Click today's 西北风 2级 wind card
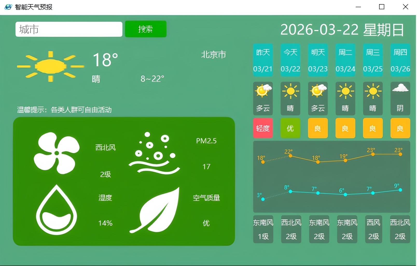Image resolution: width=417 pixels, height=266 pixels. (291, 229)
